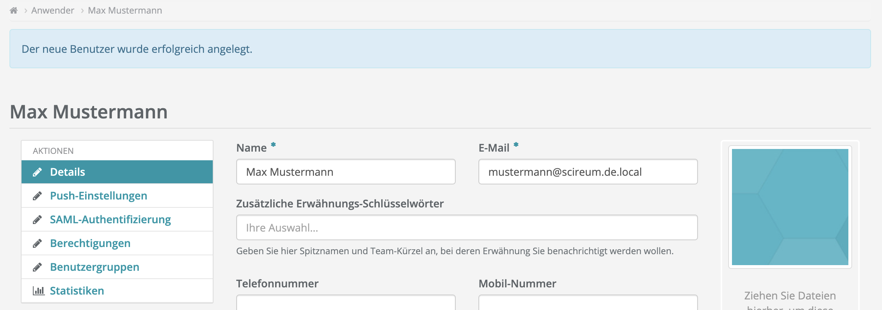This screenshot has height=310, width=882.
Task: Click the bar chart icon beside Statistiken
Action: tap(38, 291)
